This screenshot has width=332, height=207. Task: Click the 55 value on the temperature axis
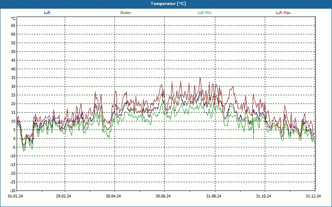(x=13, y=43)
